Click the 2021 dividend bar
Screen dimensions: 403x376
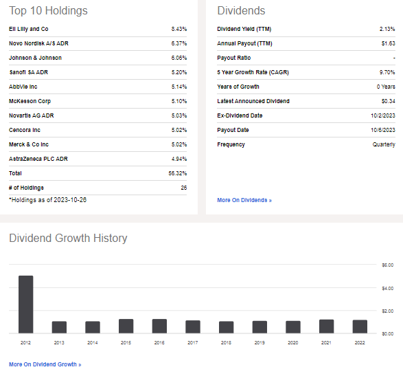click(x=326, y=327)
